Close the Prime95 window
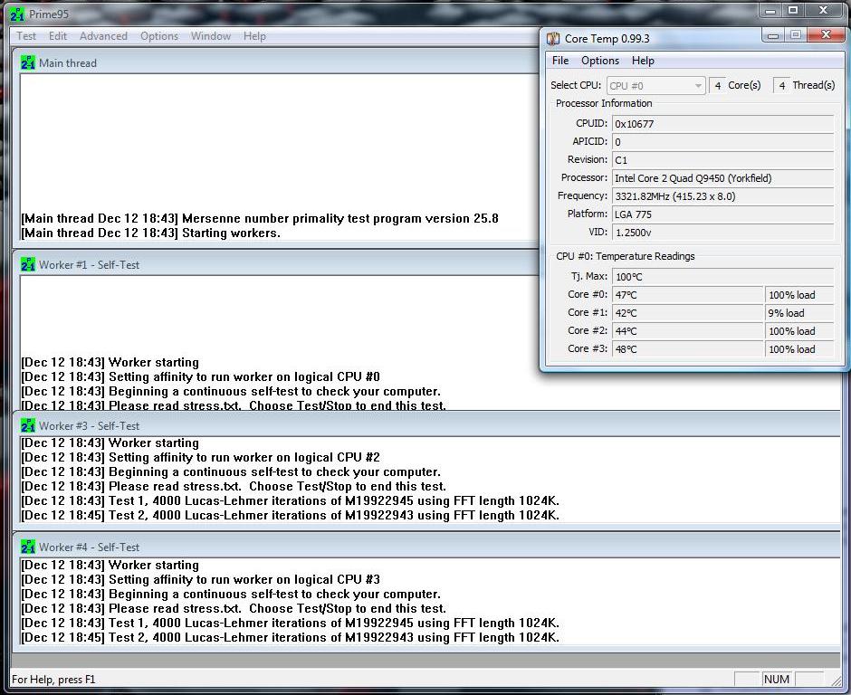Screen dimensions: 851x695 [823, 10]
